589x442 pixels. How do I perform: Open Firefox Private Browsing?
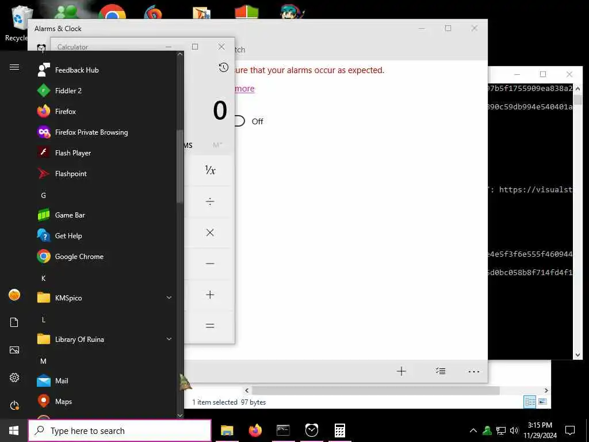pyautogui.click(x=105, y=132)
